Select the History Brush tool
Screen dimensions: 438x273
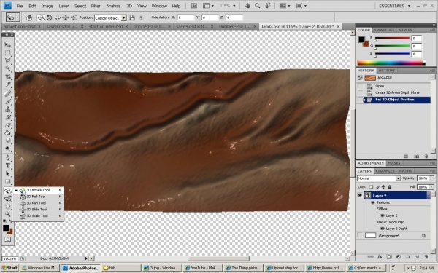pyautogui.click(x=7, y=117)
